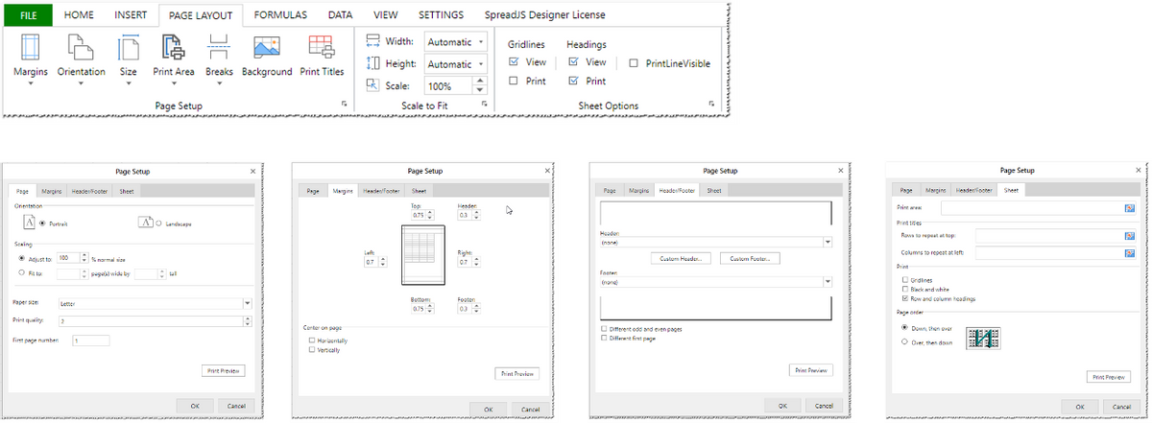Select Down, then over page order
1152x423 pixels.
coord(904,327)
